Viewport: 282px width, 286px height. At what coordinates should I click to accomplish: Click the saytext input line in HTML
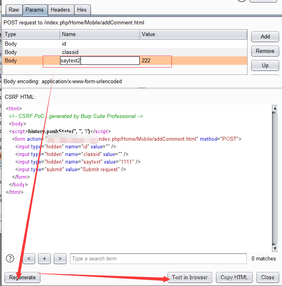coord(78,162)
